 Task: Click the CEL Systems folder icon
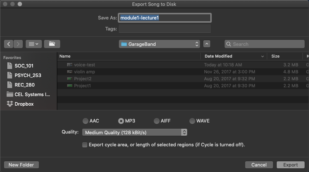click(10, 94)
